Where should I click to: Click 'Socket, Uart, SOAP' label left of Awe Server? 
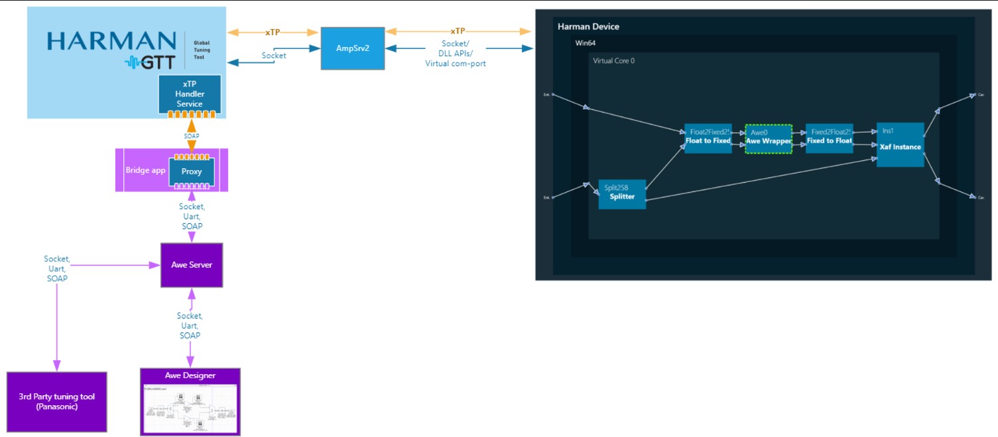coord(56,268)
